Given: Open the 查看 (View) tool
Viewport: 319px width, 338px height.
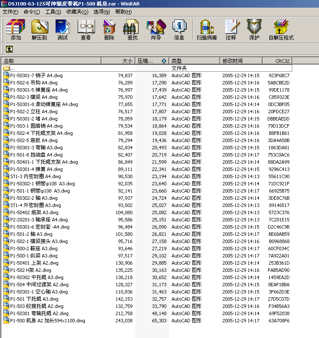Looking at the screenshot, I should point(86,29).
